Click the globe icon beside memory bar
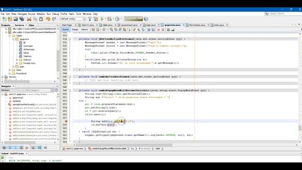 146,19
